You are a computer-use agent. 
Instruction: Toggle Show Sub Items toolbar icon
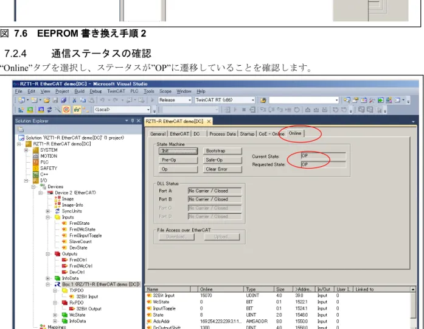point(85,110)
